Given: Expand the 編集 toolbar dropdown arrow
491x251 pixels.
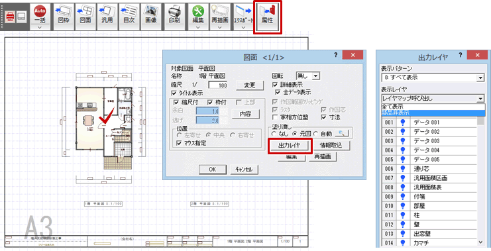Looking at the screenshot, I should [198, 28].
